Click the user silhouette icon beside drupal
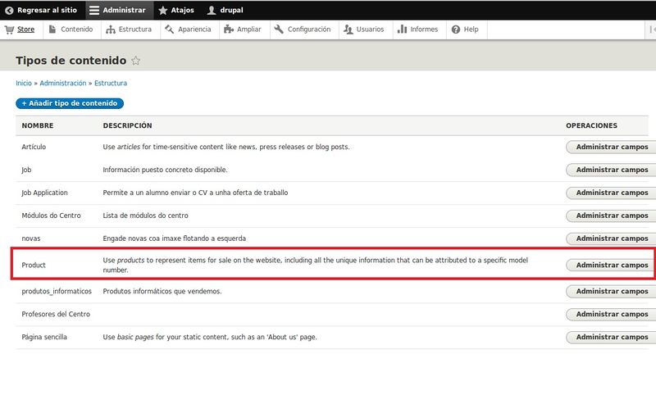This screenshot has height=395, width=656. [x=212, y=10]
